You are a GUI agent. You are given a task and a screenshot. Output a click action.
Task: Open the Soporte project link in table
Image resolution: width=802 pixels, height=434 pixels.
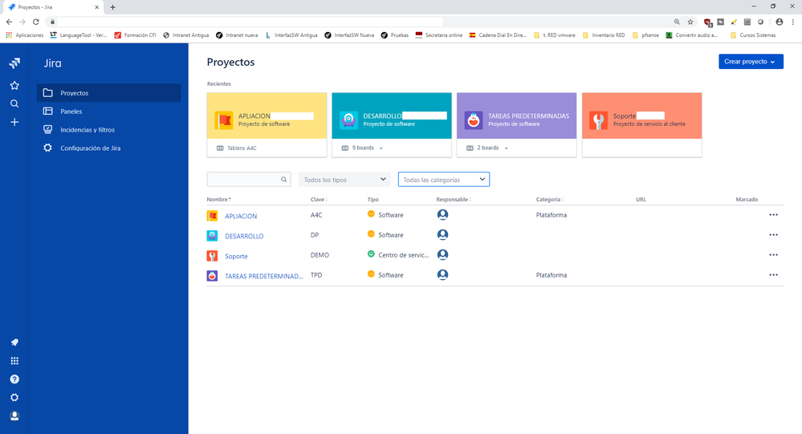(236, 256)
